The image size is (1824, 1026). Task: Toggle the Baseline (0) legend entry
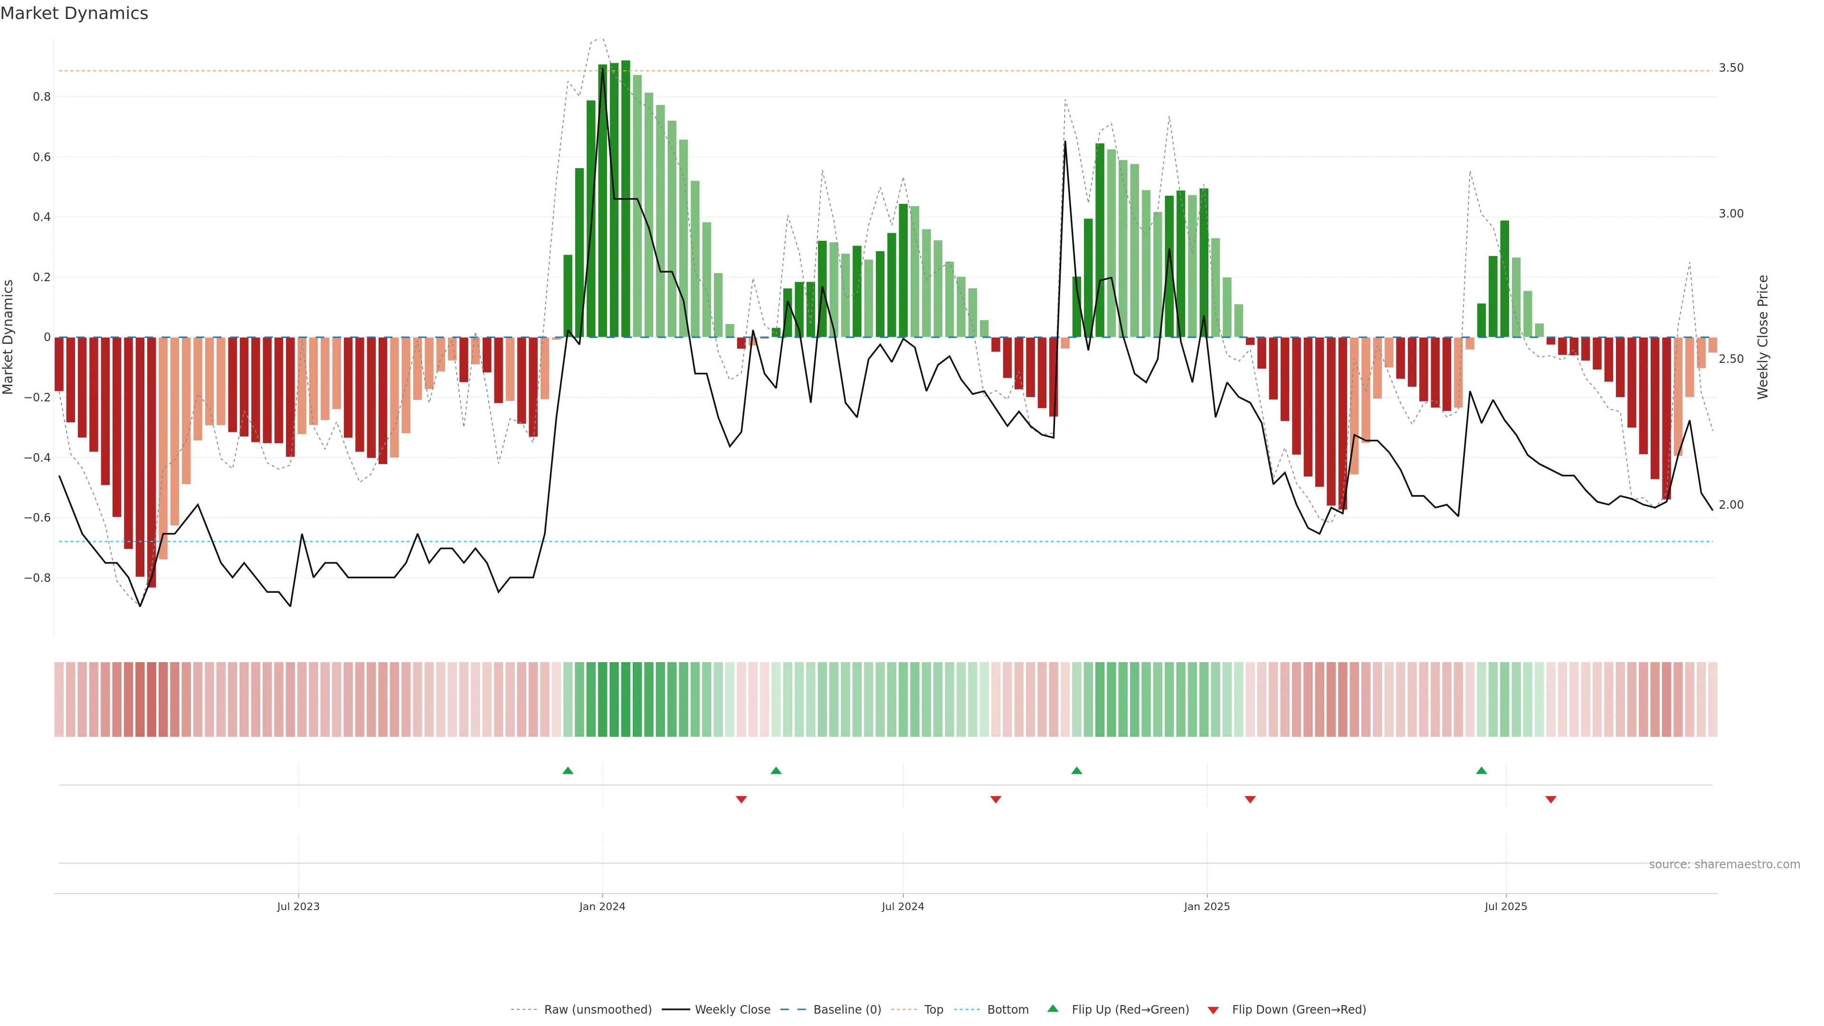847,1010
